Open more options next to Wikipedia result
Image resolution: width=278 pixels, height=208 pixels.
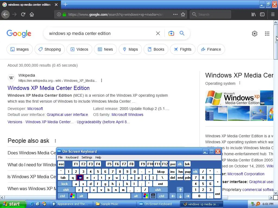[102, 80]
